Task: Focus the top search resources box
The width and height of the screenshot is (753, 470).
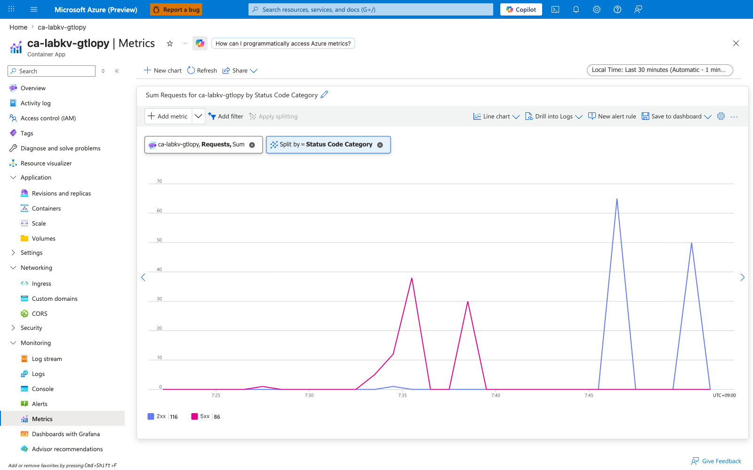Action: click(371, 9)
